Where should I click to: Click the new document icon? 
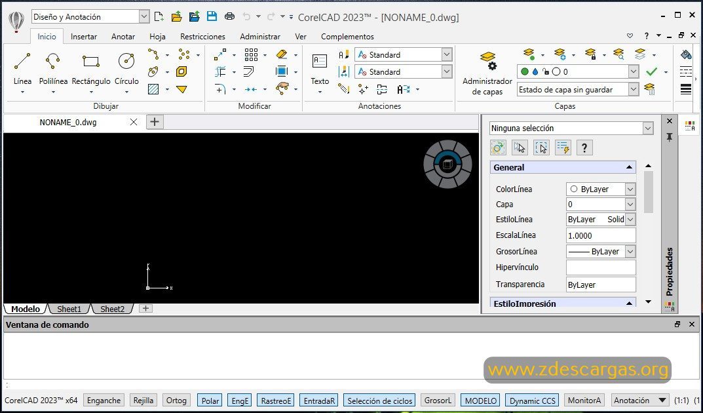159,16
